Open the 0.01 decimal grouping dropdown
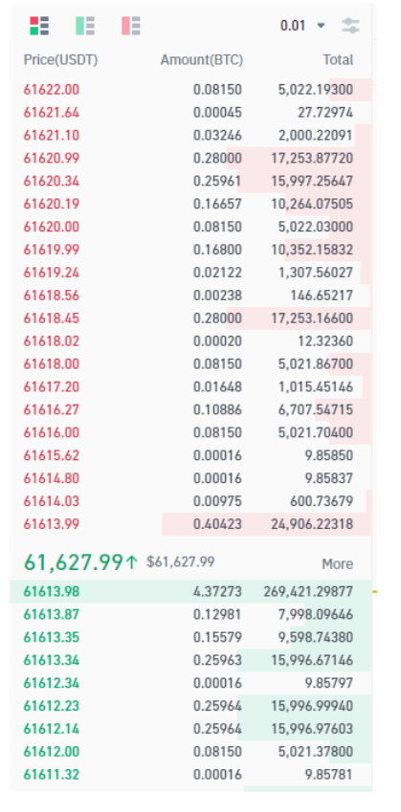This screenshot has height=812, width=401. [302, 26]
